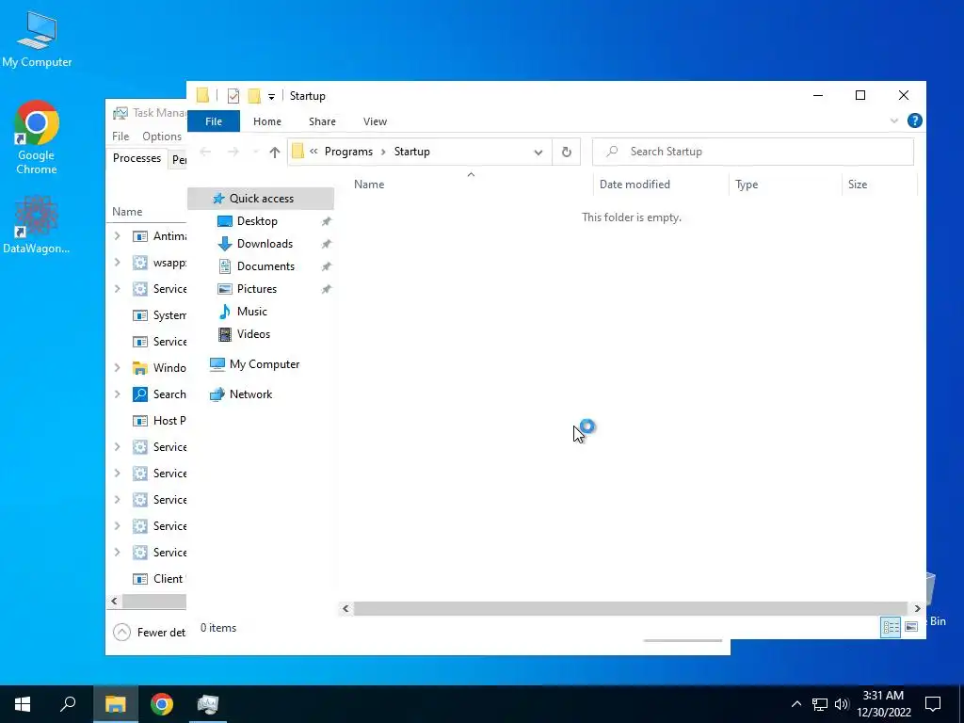Open taskbar search icon
This screenshot has height=723, width=964.
(x=68, y=704)
